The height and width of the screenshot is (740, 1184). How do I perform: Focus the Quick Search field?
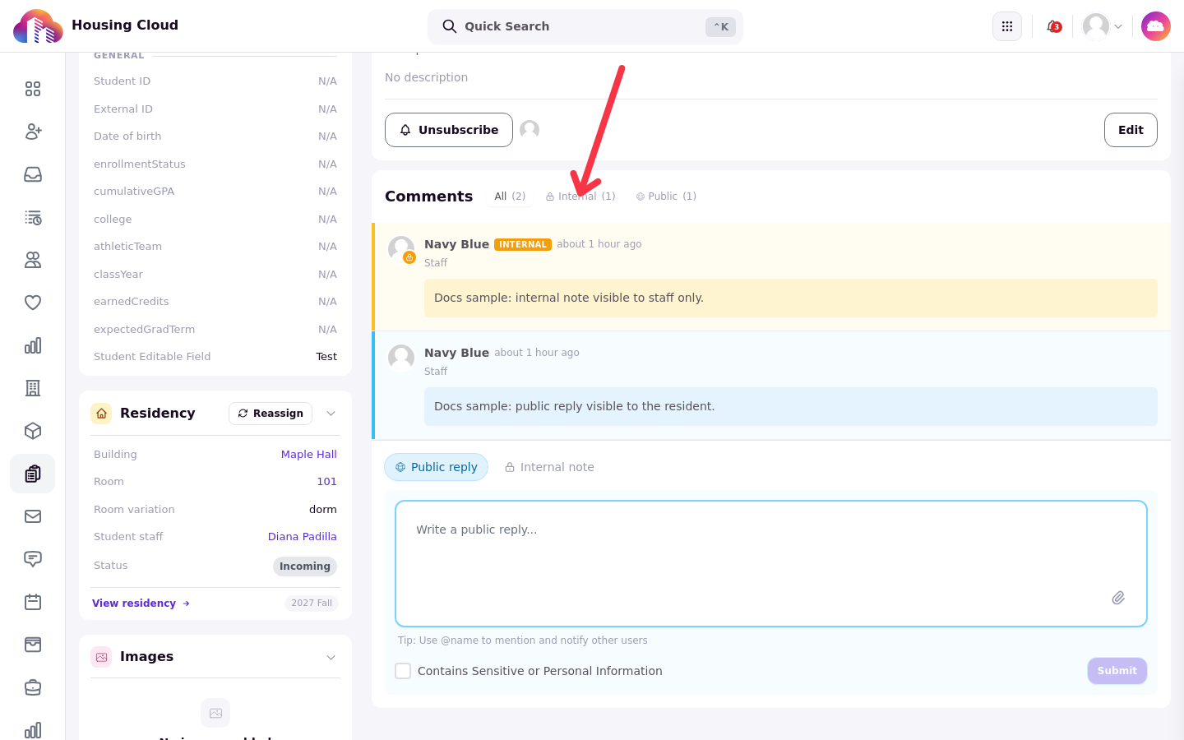585,26
